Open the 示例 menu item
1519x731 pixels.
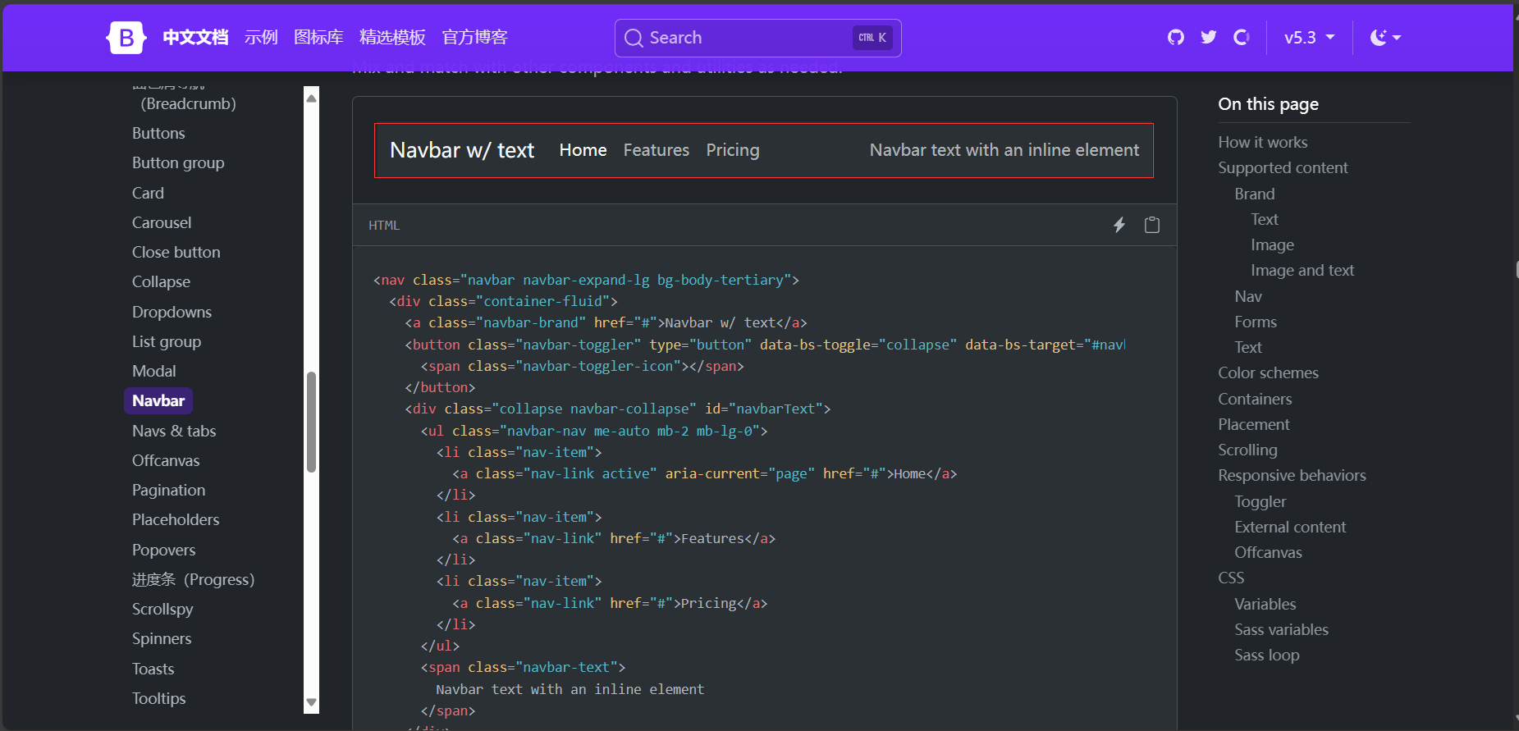tap(261, 38)
